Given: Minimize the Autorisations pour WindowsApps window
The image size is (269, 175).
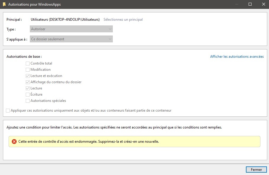Looking at the screenshot, I should point(236,4).
